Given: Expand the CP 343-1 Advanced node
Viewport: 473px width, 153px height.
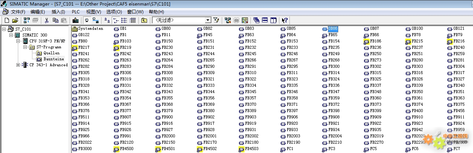Looking at the screenshot, I should [x=18, y=65].
